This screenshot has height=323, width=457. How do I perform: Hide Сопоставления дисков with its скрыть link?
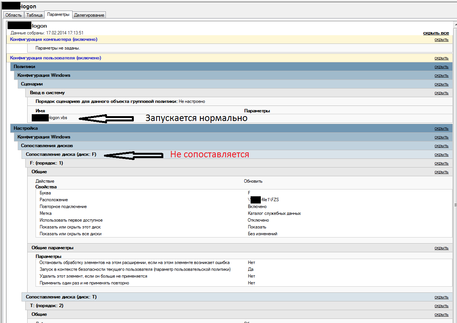pos(441,146)
